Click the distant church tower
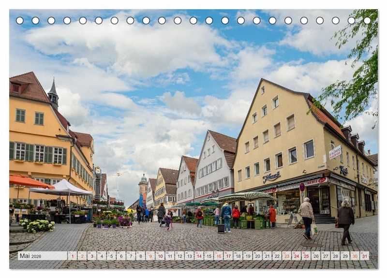Viewport: 387px width, 278px height. click(x=143, y=185)
